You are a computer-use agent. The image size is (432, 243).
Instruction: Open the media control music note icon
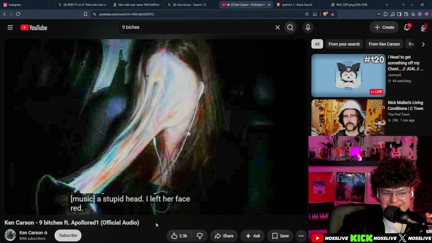(393, 14)
